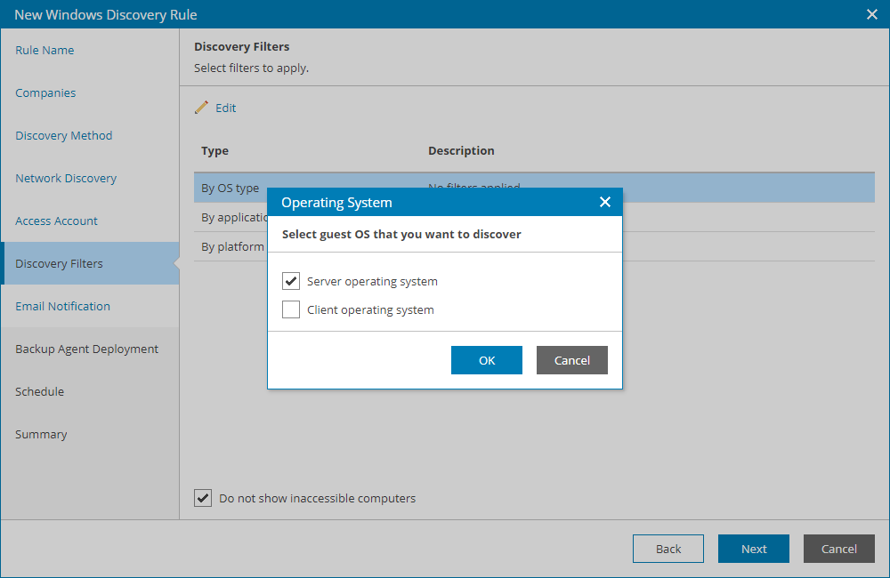
Task: Enable the Client operating system checkbox
Action: click(290, 309)
